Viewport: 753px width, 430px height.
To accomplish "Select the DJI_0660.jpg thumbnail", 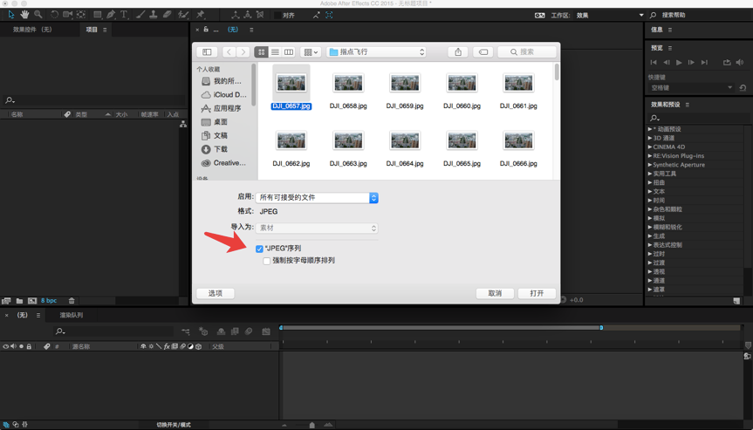I will click(462, 85).
